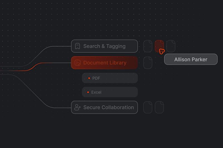
Task: Click first file icon beside Search & Tagging
Action: click(148, 46)
